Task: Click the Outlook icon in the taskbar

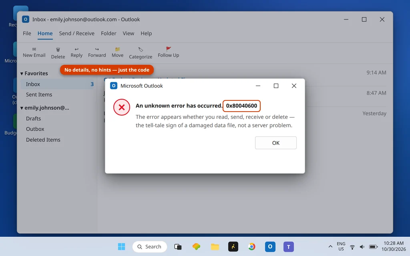Action: [x=270, y=246]
